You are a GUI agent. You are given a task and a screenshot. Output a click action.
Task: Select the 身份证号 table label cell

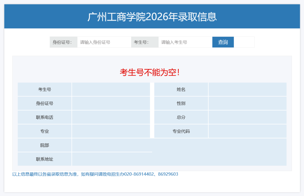coord(44,103)
